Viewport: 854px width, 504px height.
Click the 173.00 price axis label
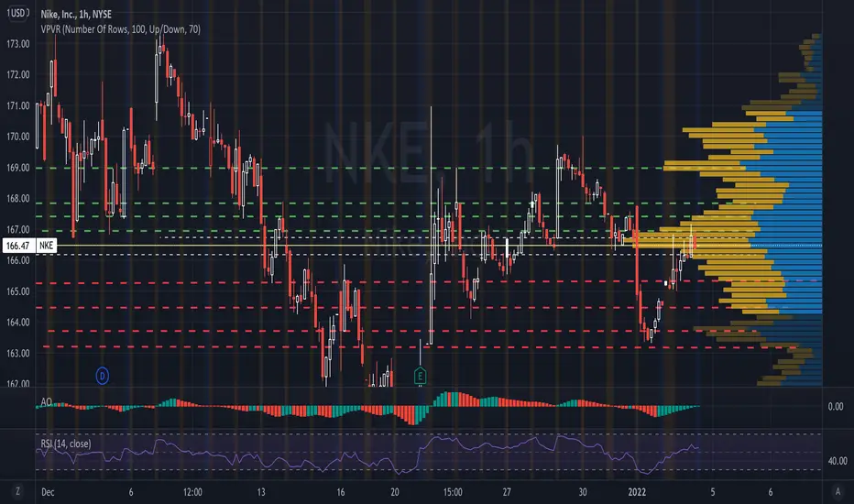coord(18,44)
